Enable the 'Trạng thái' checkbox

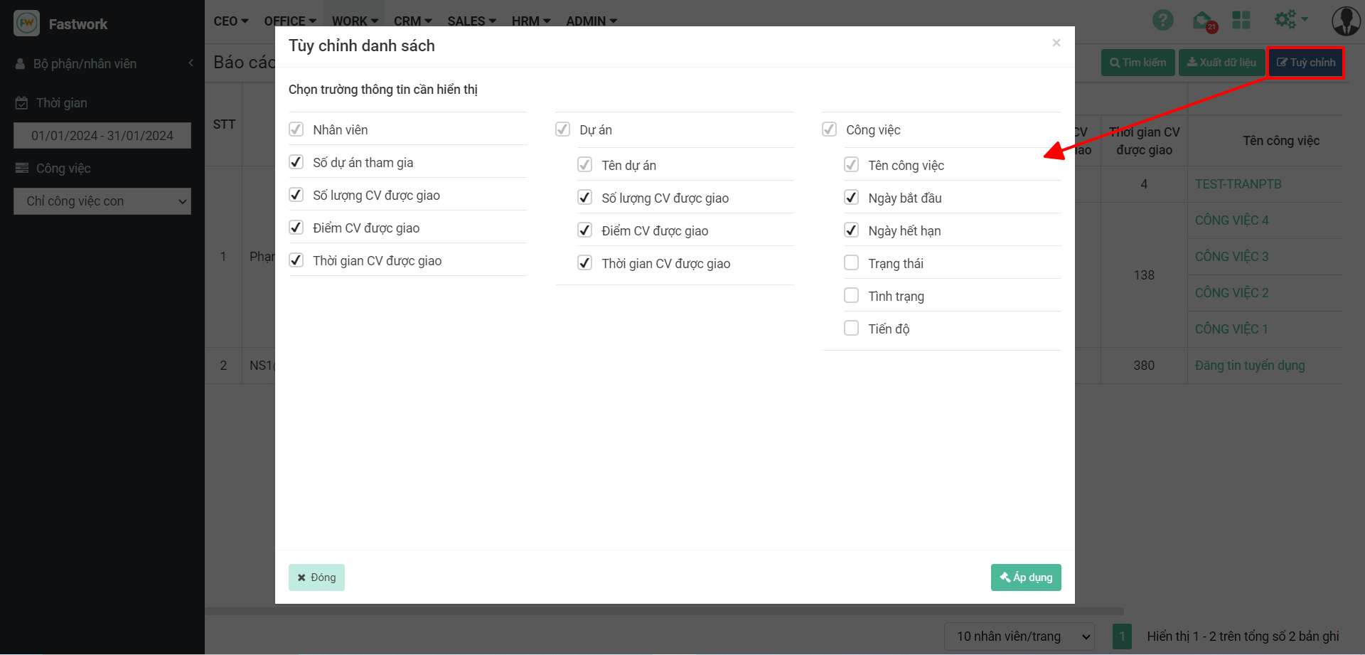click(x=851, y=263)
